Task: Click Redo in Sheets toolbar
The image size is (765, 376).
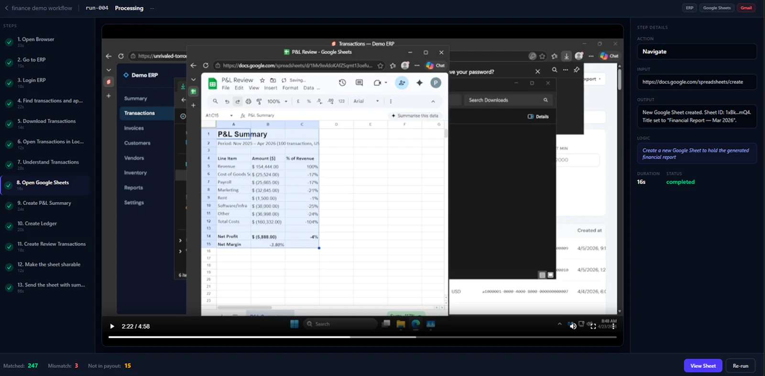Action: tap(237, 101)
